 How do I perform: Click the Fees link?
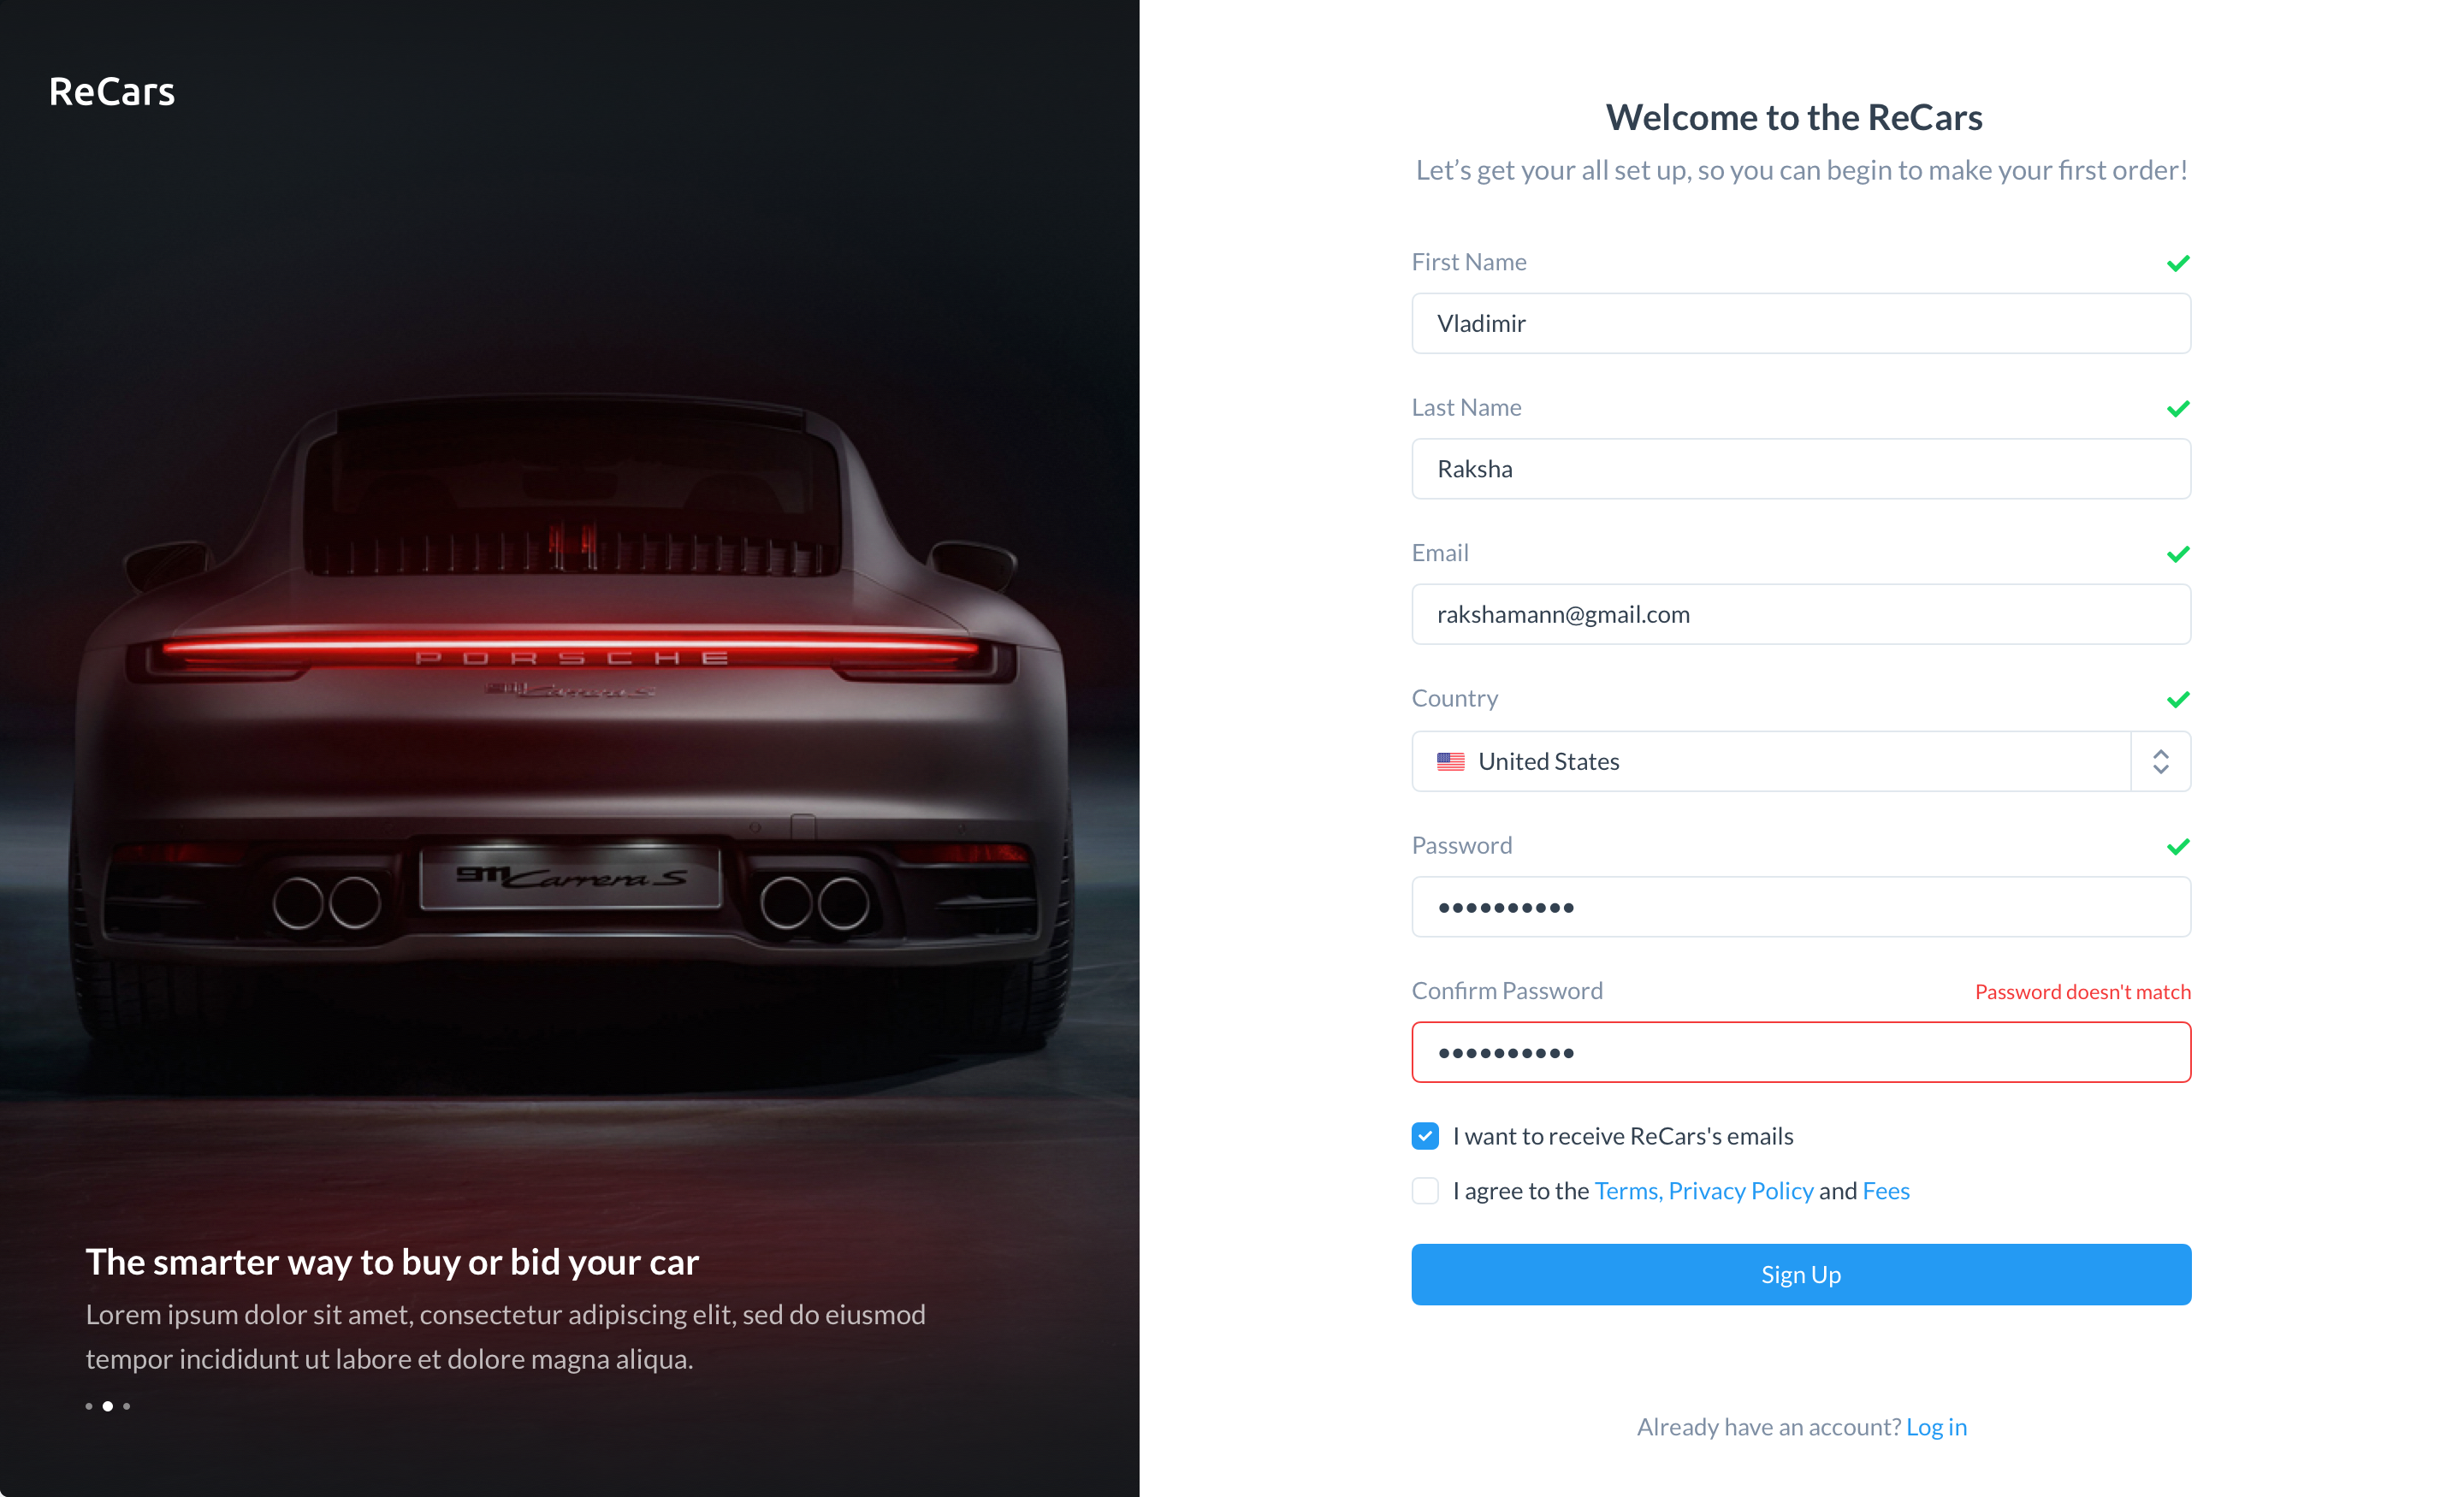tap(1883, 1191)
